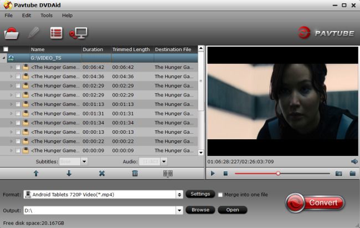Open the Edit menu
This screenshot has height=228, width=360.
27,15
